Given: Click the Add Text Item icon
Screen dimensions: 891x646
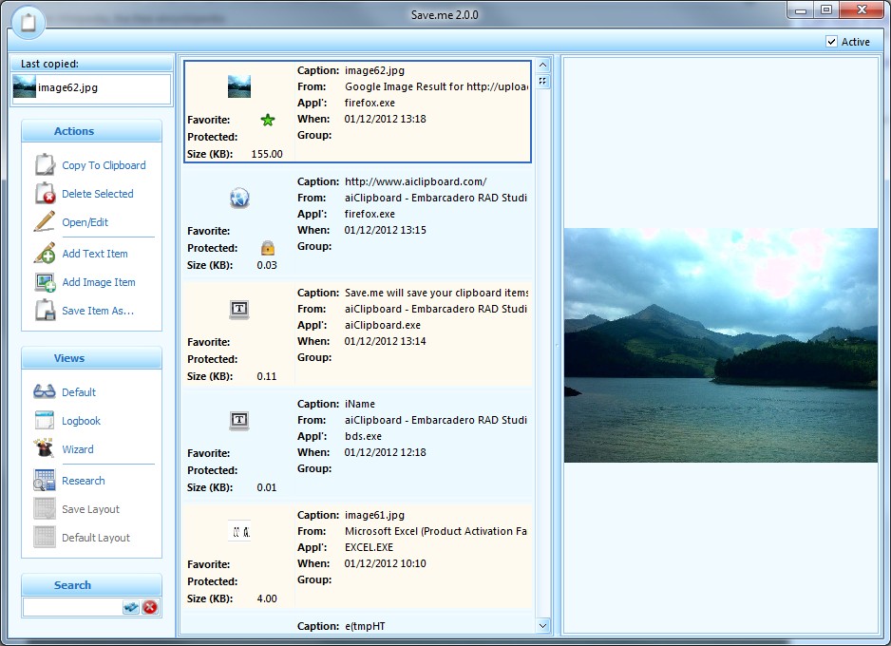Looking at the screenshot, I should 45,254.
